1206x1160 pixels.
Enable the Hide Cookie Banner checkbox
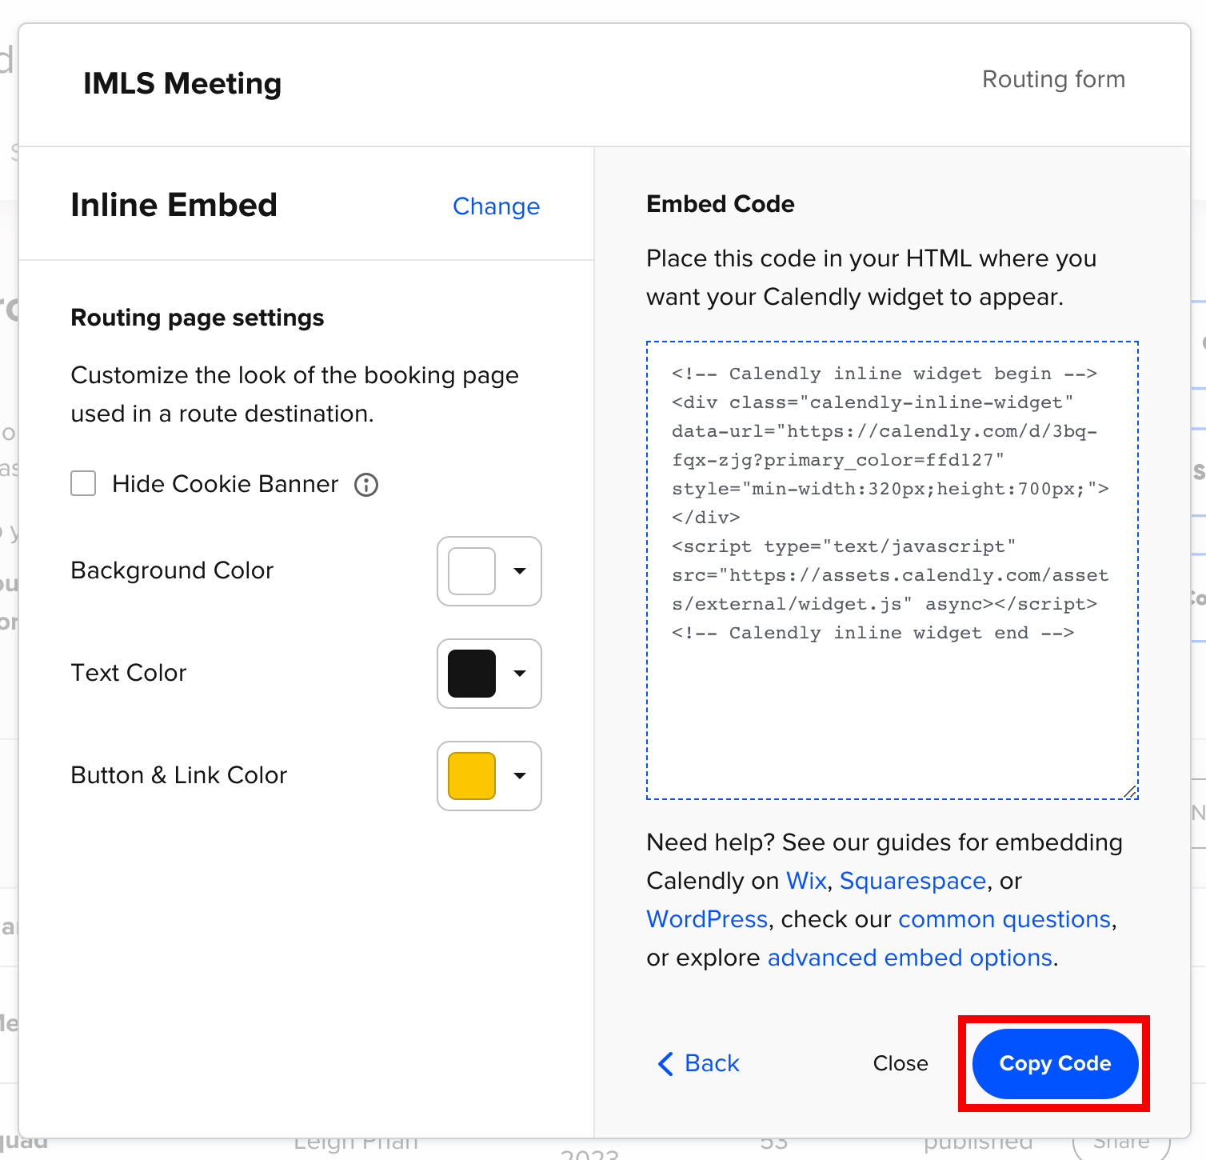coord(83,483)
